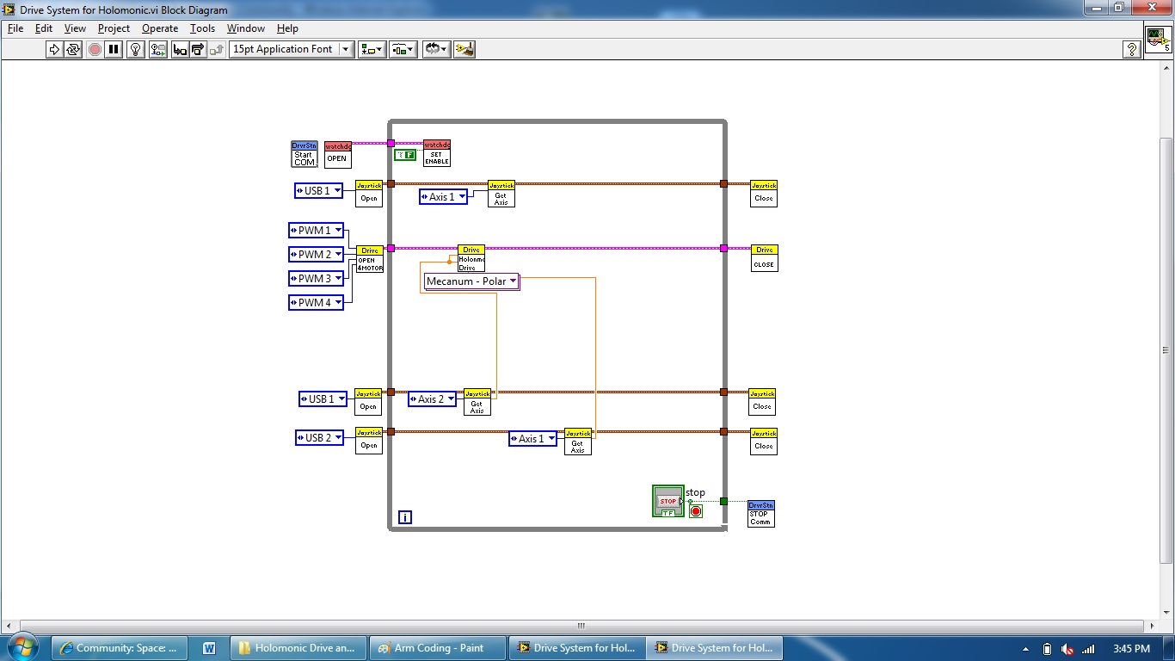The width and height of the screenshot is (1175, 661).
Task: Click the Step Into debugging button
Action: [x=179, y=49]
